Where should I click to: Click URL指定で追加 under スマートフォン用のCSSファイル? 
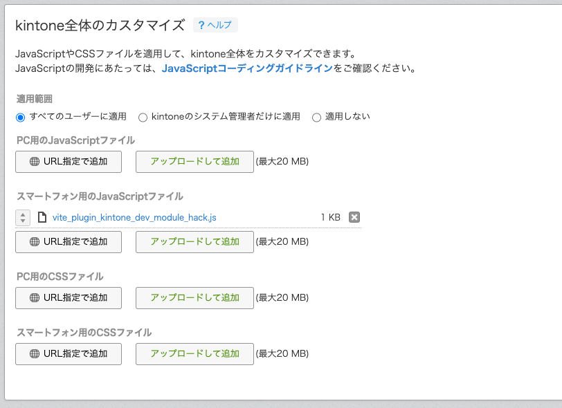click(x=69, y=354)
